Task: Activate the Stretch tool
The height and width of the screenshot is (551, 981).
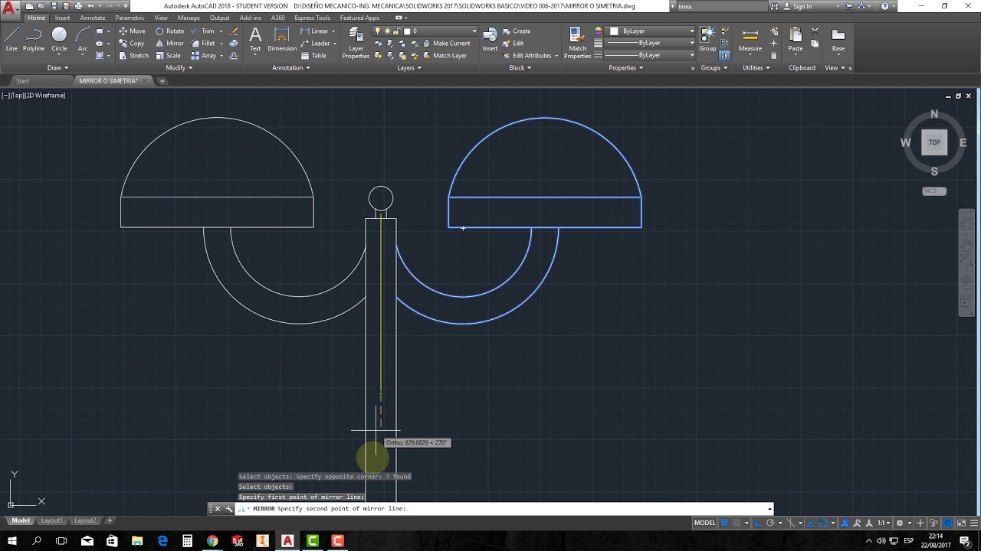Action: 133,56
